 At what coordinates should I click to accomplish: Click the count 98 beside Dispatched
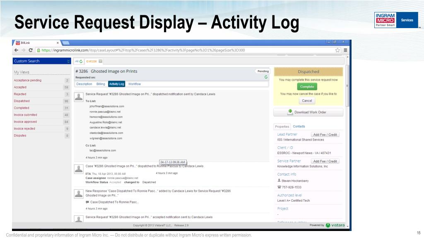(x=66, y=101)
